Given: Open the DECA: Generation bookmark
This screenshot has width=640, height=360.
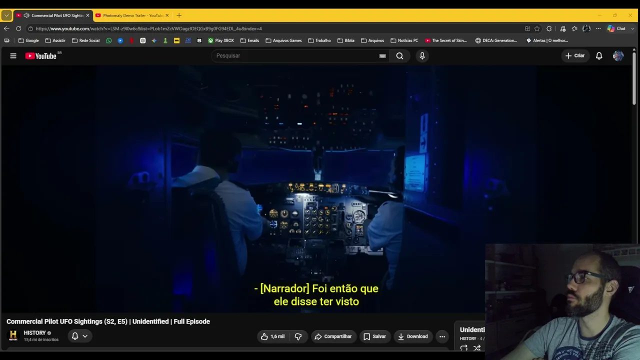Looking at the screenshot, I should click(496, 40).
